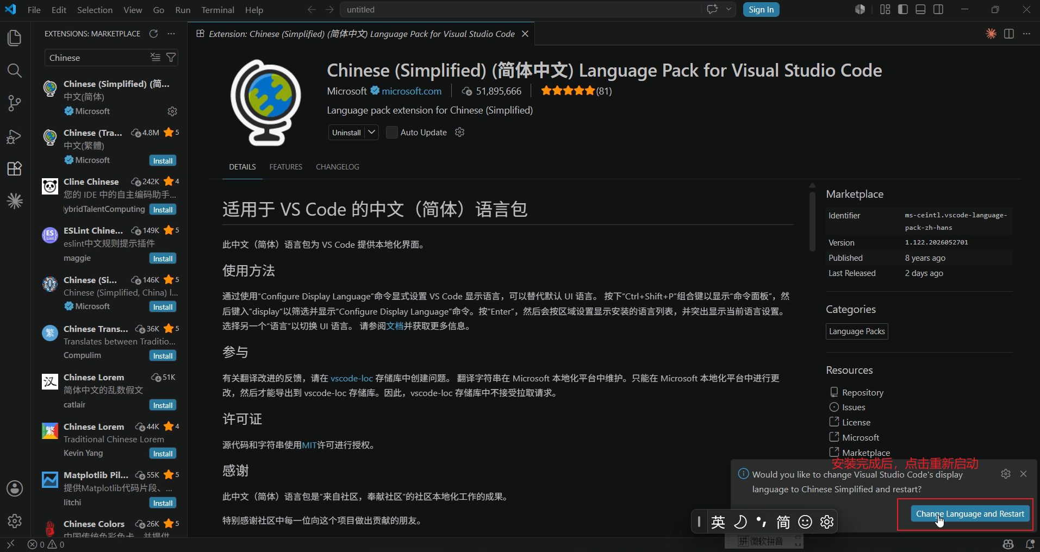Toggle the secondary sidebar layout icon
Image resolution: width=1040 pixels, height=552 pixels.
coord(938,10)
